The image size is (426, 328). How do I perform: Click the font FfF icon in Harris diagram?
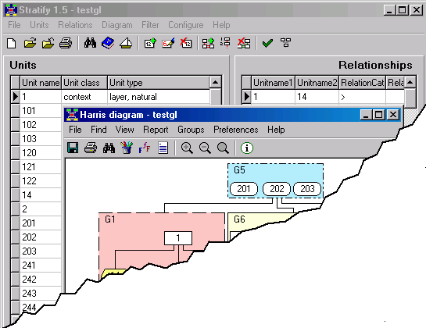coord(145,148)
